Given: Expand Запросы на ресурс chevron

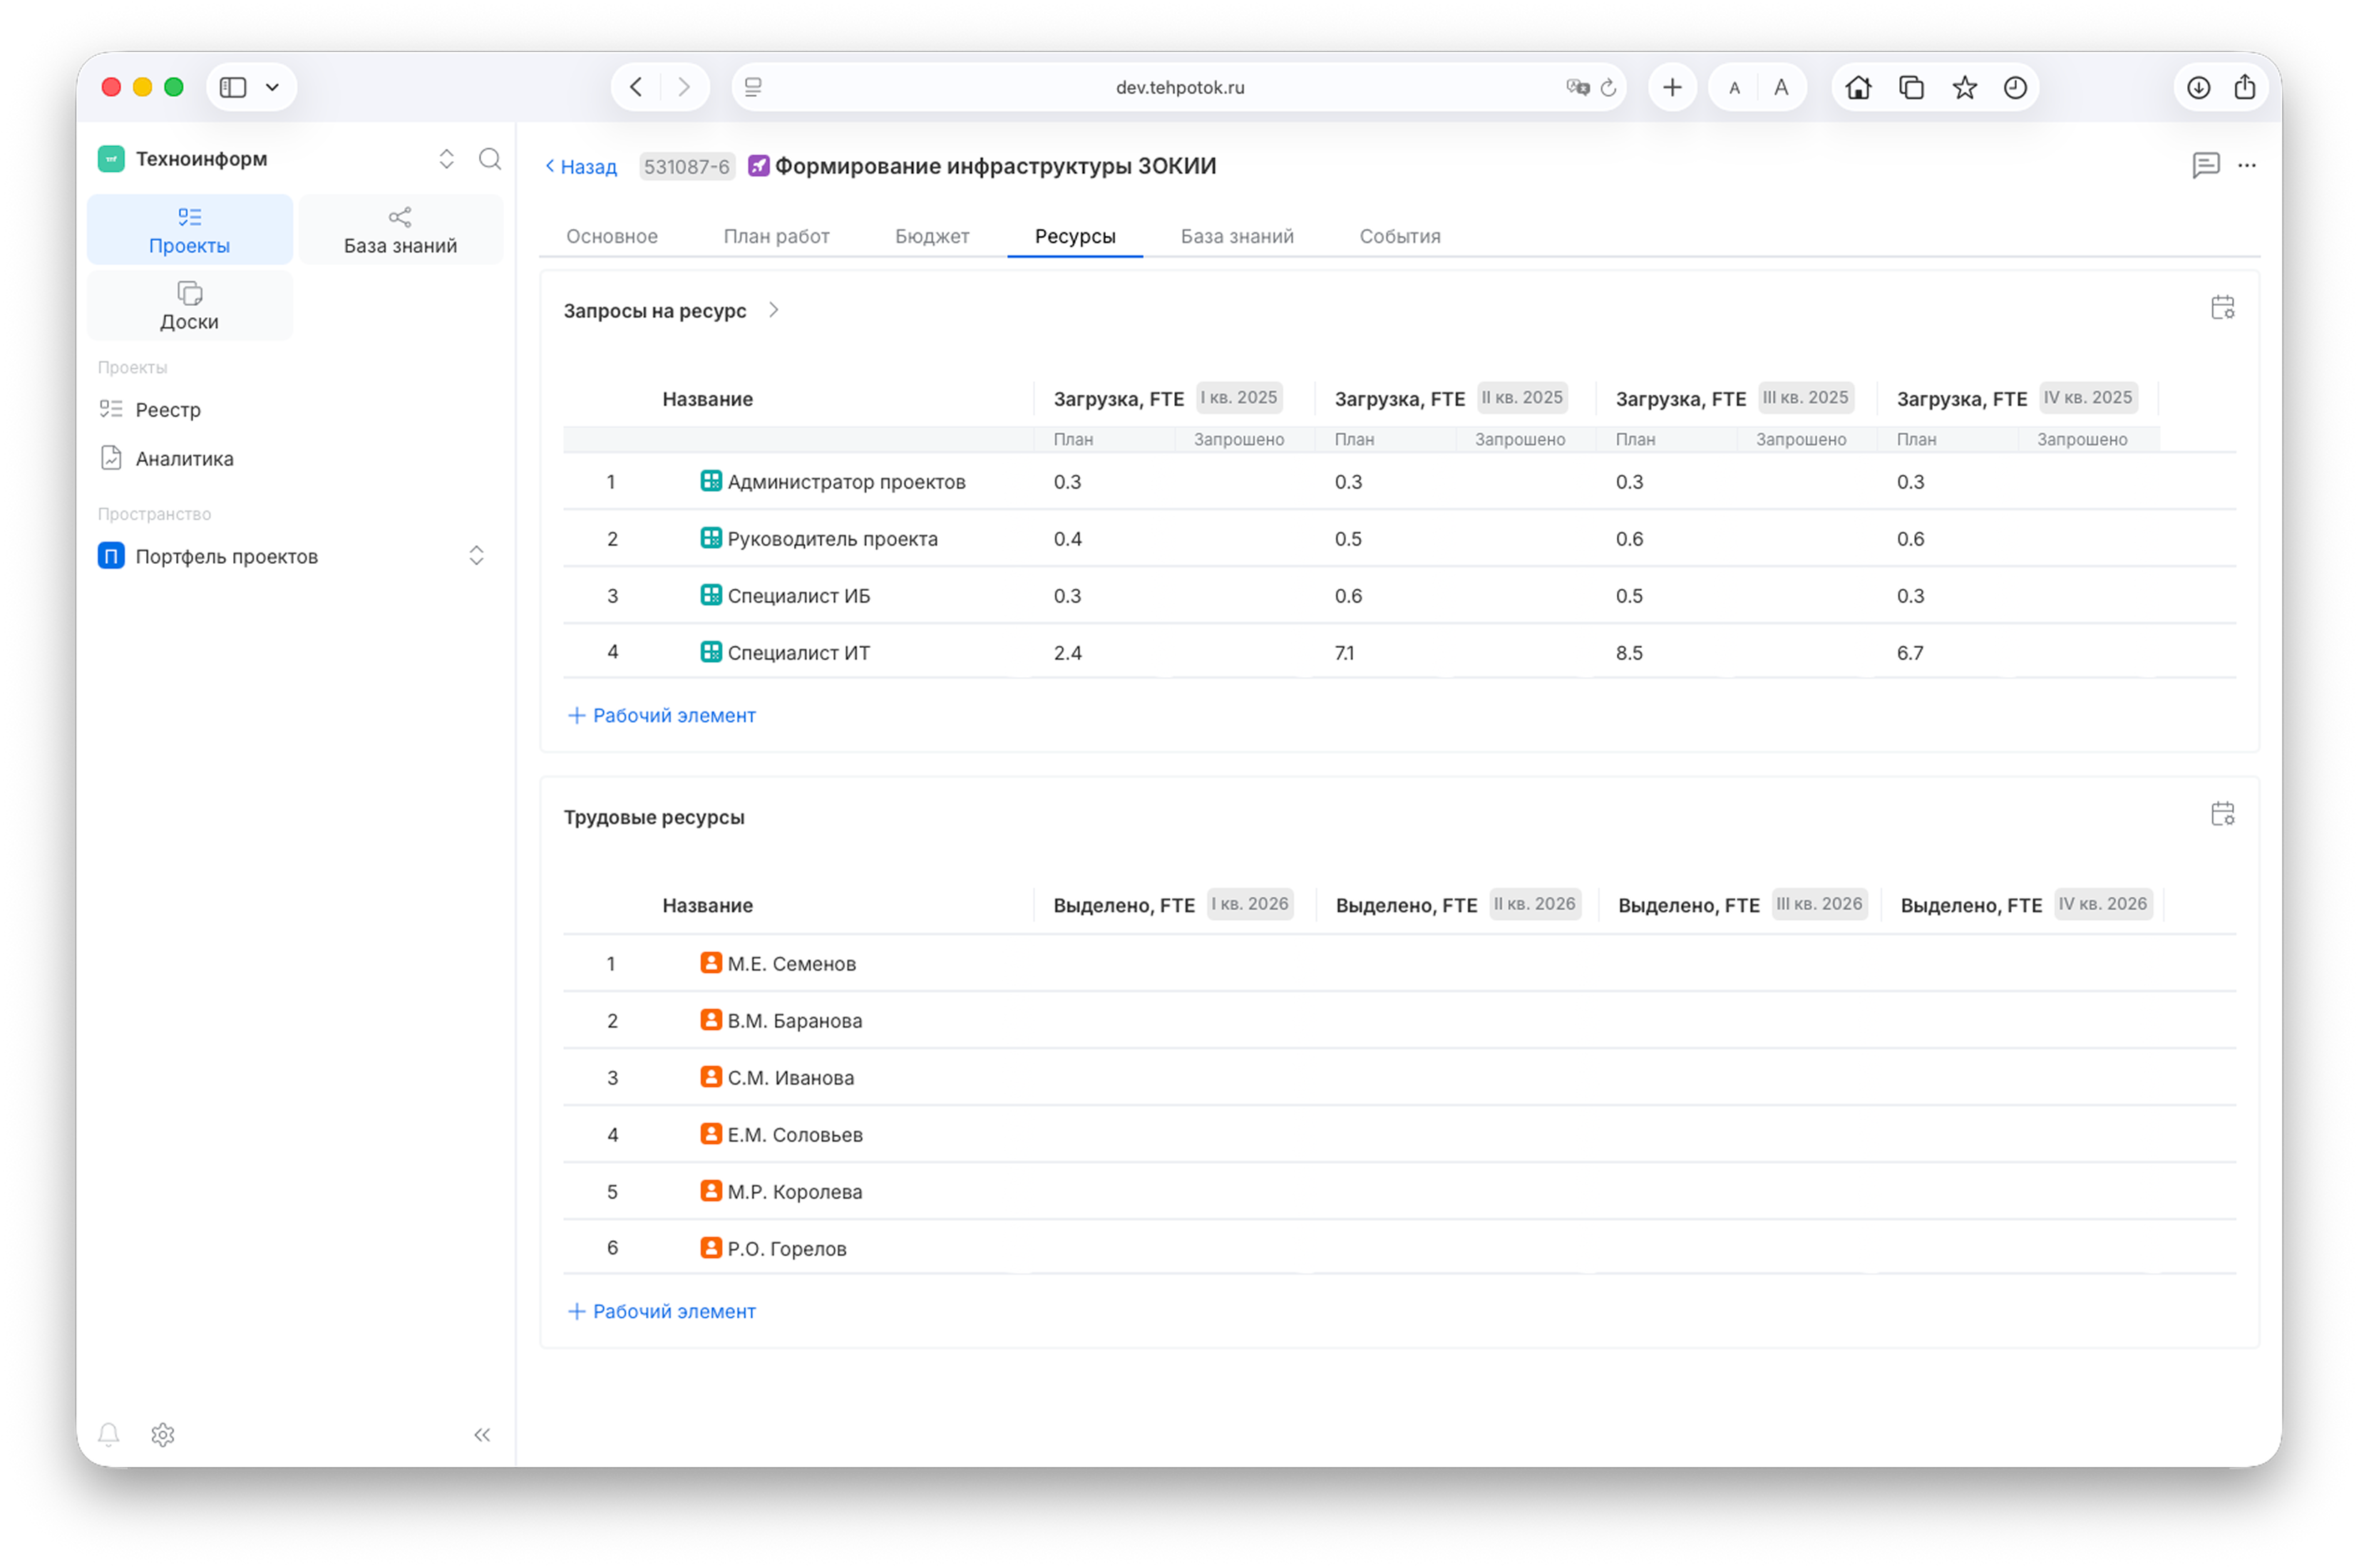Looking at the screenshot, I should pyautogui.click(x=773, y=310).
